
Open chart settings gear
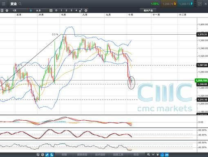[x=86, y=11]
